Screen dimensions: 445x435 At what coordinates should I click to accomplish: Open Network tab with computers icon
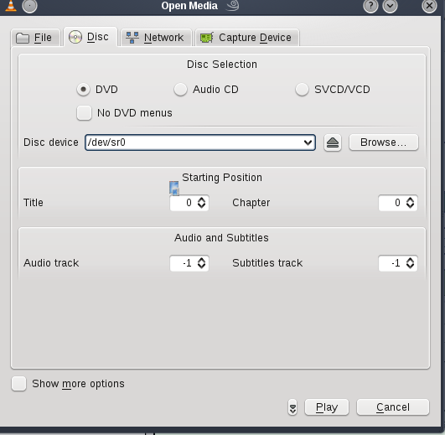[x=156, y=38]
